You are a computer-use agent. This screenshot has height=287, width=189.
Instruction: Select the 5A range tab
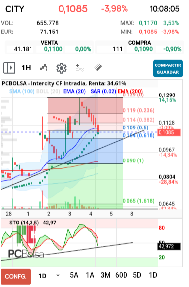click(74, 275)
